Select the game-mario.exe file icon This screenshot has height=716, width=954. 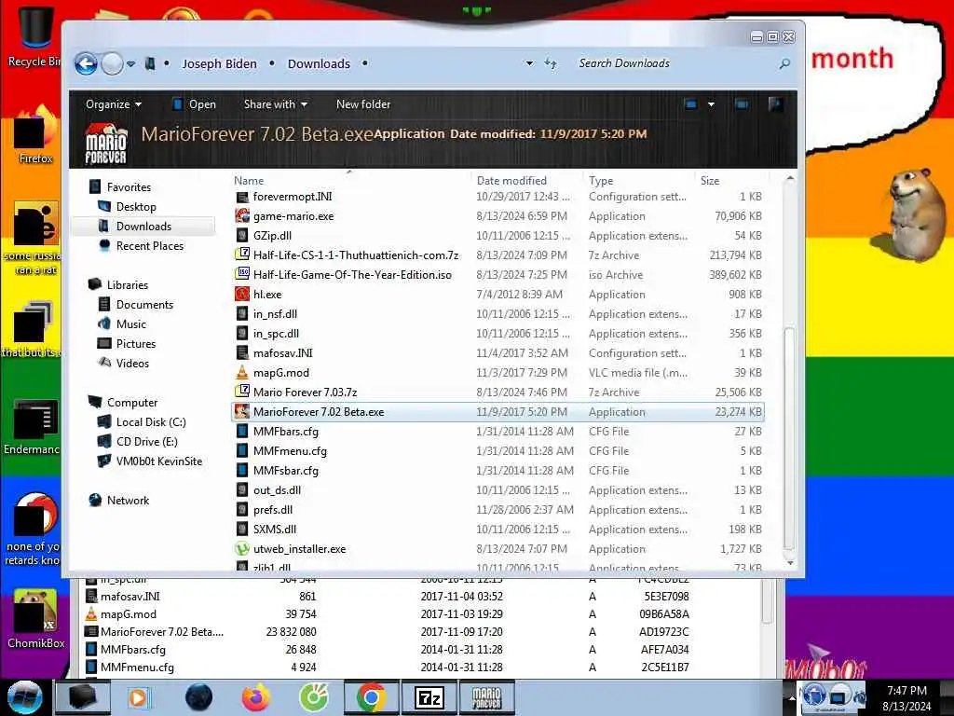242,215
